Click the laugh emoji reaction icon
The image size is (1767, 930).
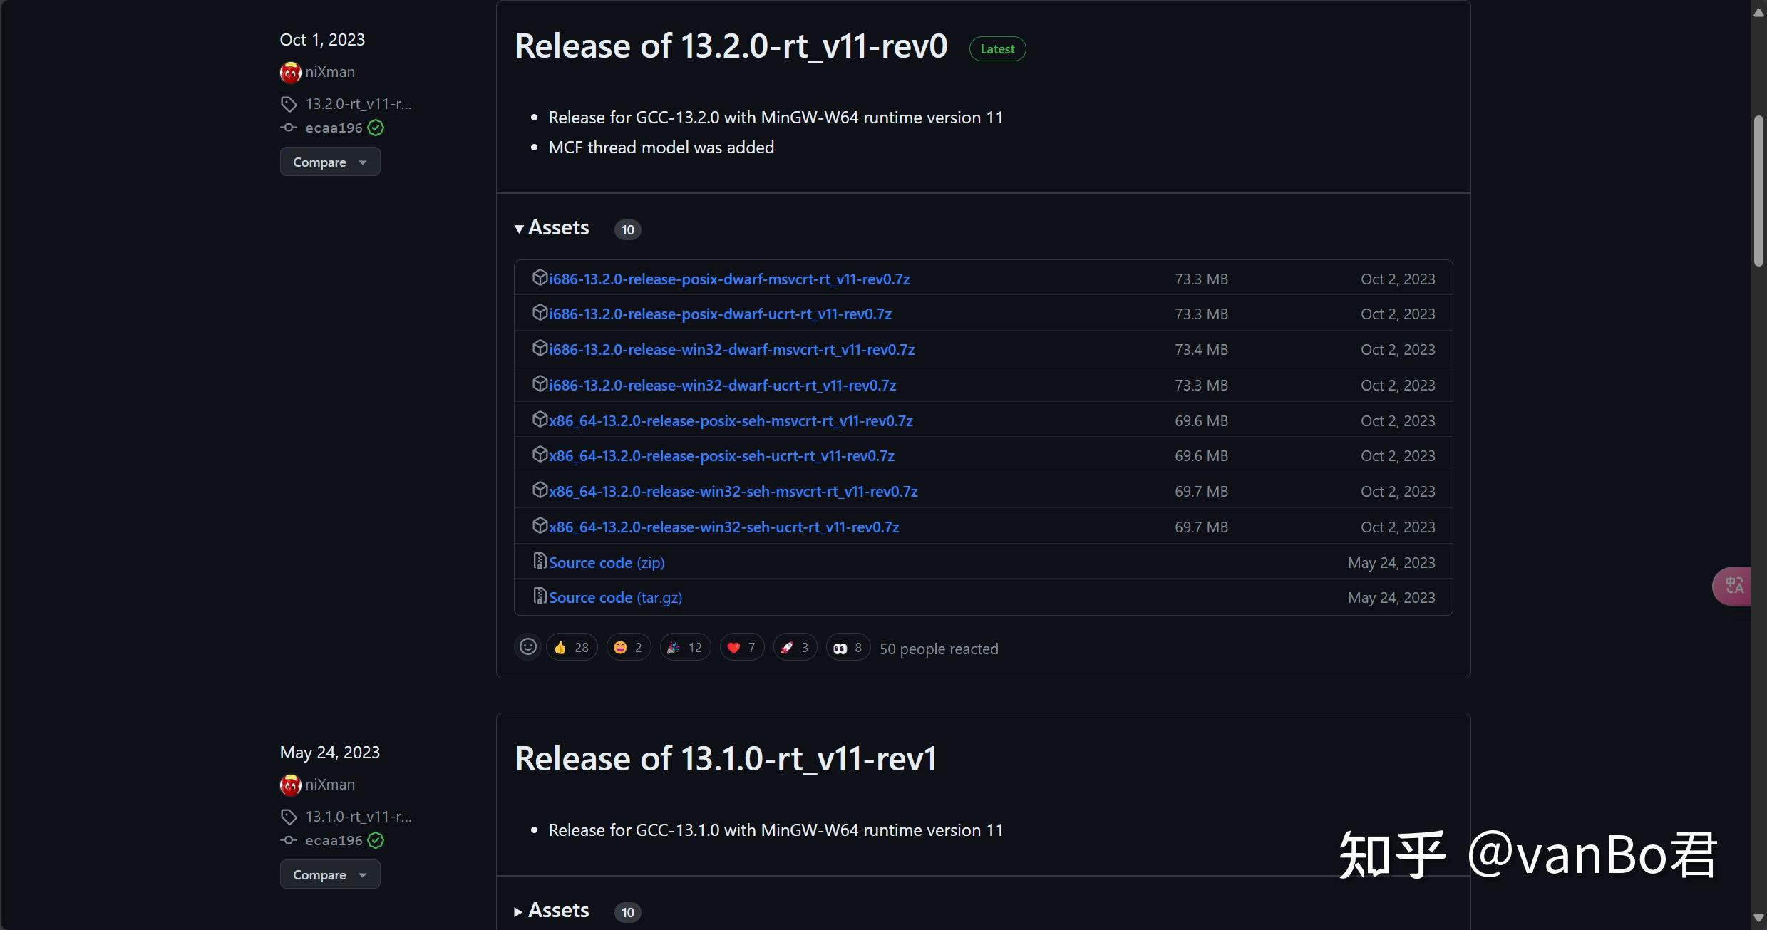coord(620,647)
